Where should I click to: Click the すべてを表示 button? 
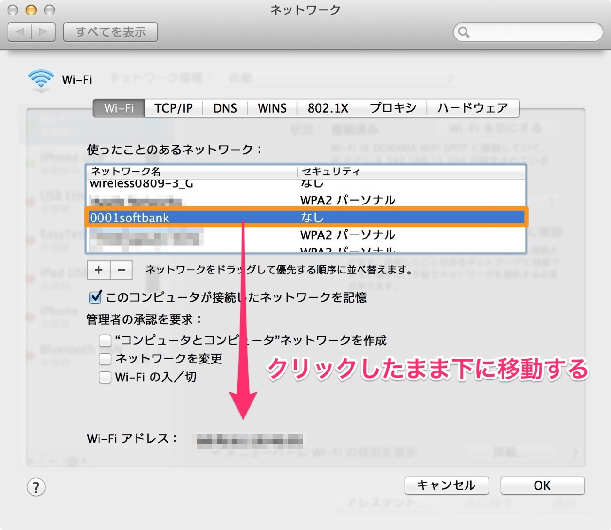coord(111,32)
